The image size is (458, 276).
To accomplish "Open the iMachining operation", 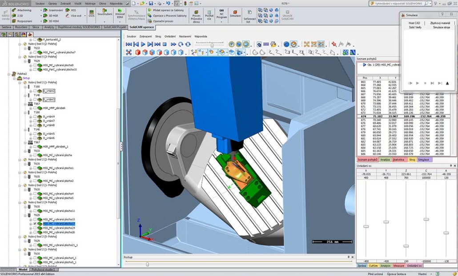I will pyautogui.click(x=22, y=10).
